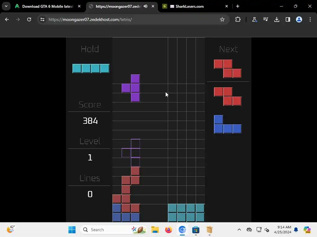Open the Chrome profile avatar
Screen dimensions: 317x237
pos(299,19)
